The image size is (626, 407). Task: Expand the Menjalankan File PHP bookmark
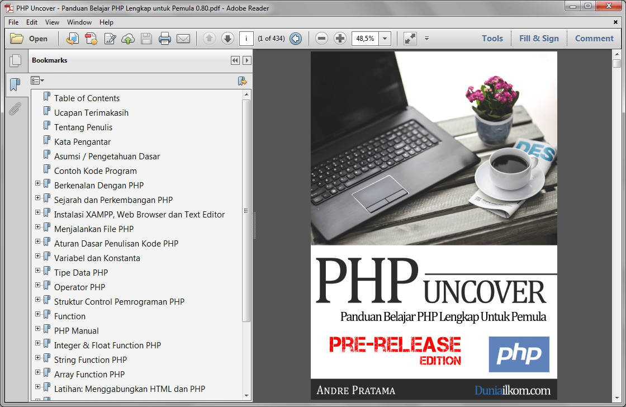[x=37, y=227]
